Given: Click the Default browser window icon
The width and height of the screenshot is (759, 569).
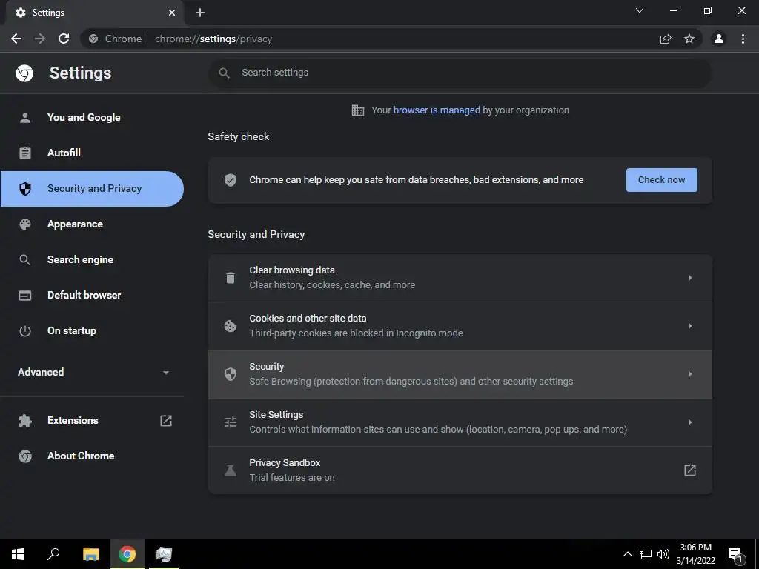Looking at the screenshot, I should point(25,295).
